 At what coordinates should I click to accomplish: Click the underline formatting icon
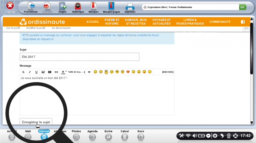tap(36, 72)
